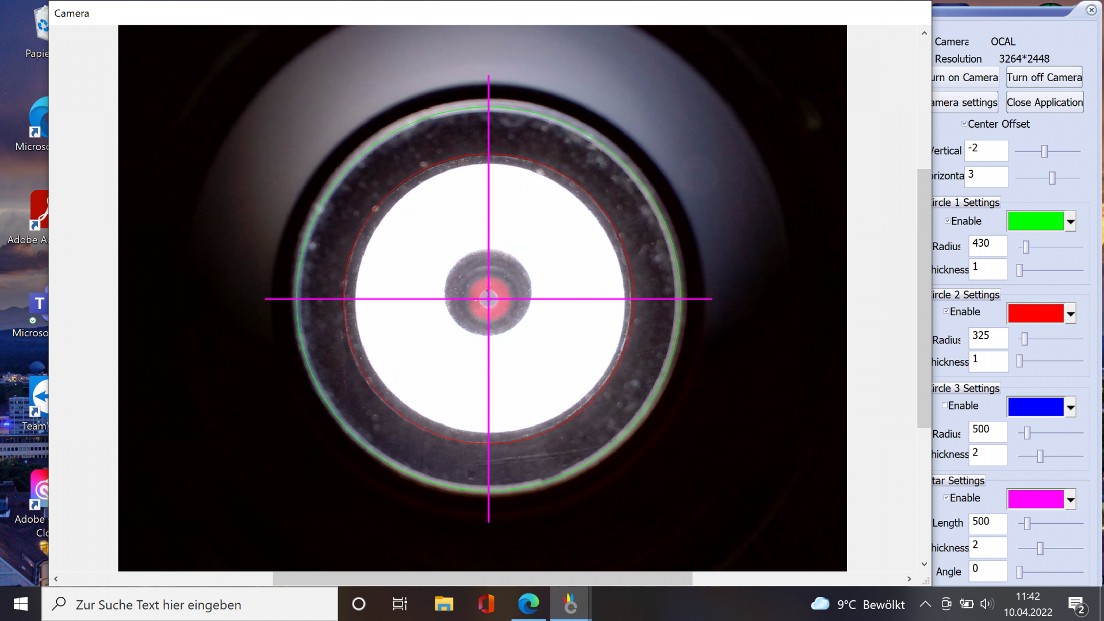The image size is (1104, 621).
Task: Click Circle 1 Radius slider handle
Action: pos(1026,247)
